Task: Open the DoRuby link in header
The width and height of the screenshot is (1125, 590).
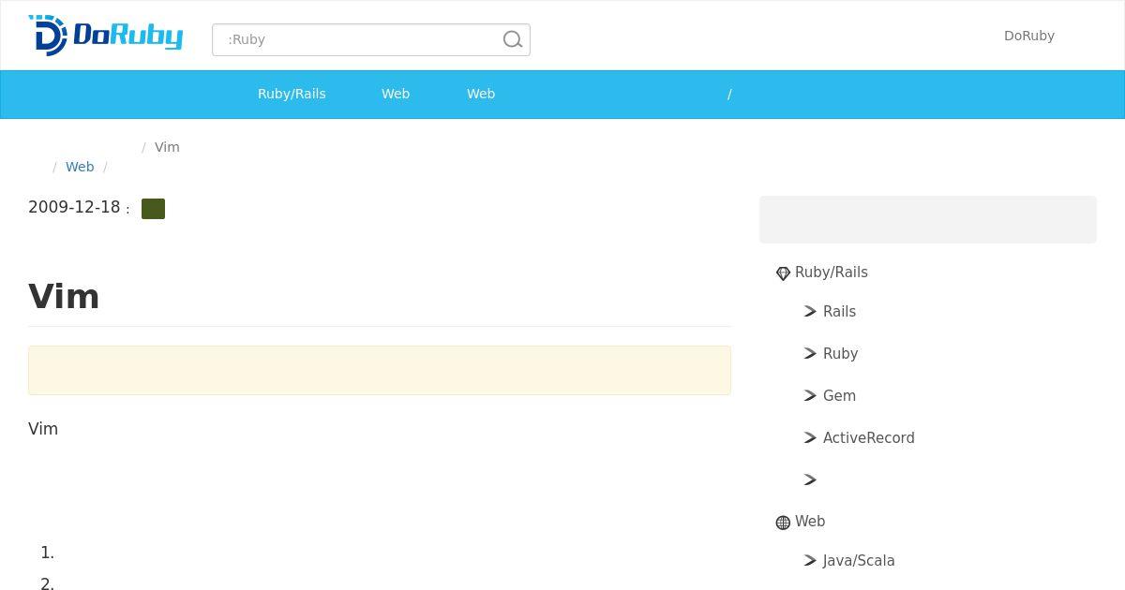Action: click(x=1029, y=36)
